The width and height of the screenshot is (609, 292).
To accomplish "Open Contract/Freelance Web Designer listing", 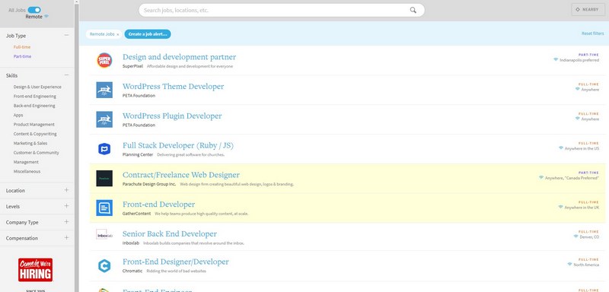I will (181, 175).
